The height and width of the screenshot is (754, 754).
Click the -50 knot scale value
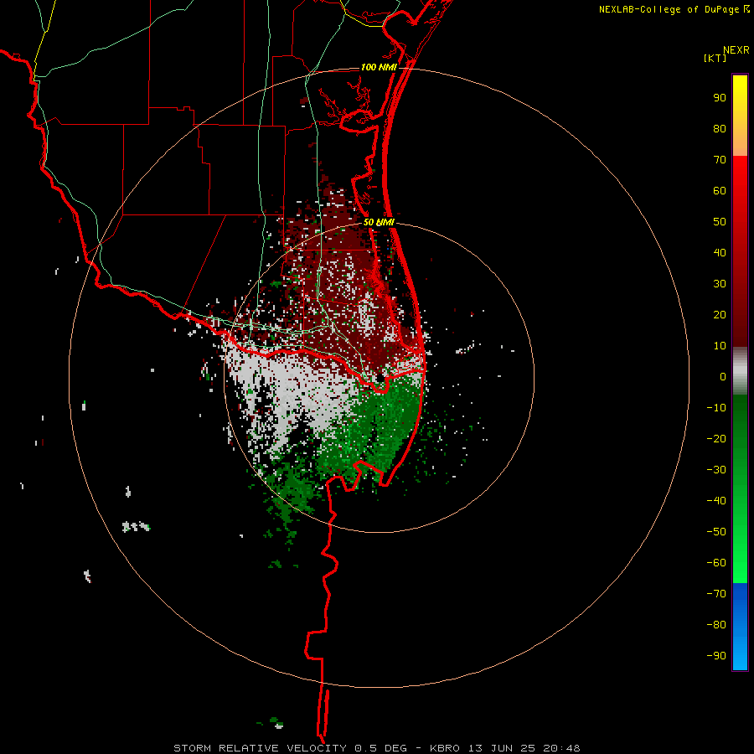tap(716, 531)
